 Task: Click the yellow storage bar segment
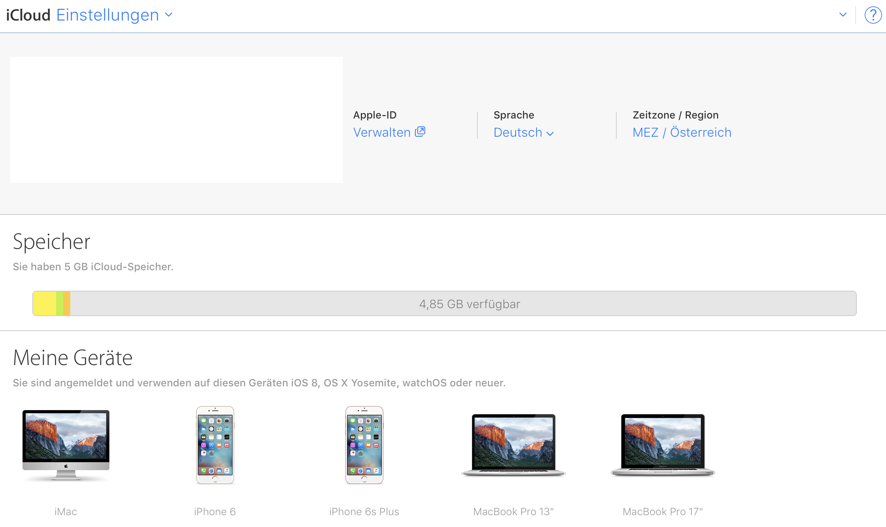coord(44,303)
